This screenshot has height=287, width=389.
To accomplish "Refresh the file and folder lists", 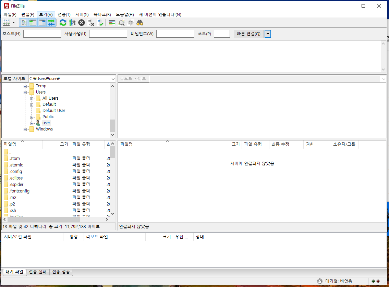I will [63, 23].
